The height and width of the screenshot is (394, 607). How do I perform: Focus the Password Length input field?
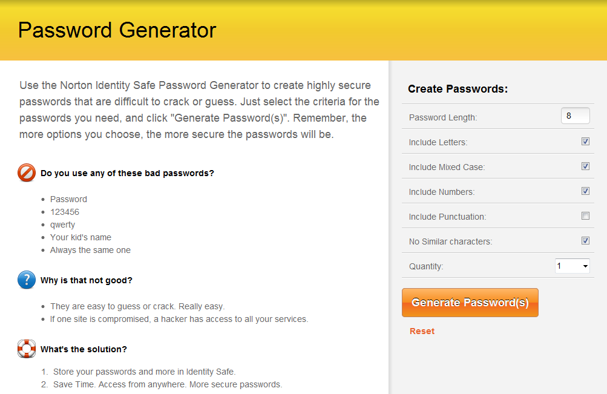[575, 116]
